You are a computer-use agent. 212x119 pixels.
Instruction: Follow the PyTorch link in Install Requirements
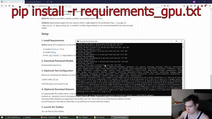[53, 49]
